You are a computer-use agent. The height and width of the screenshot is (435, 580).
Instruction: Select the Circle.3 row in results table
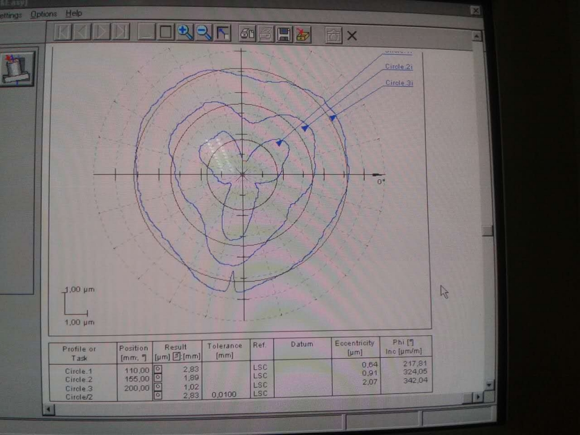point(78,389)
